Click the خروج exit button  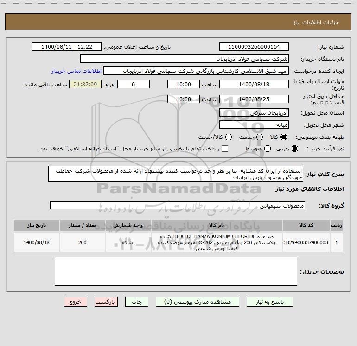[76, 302]
